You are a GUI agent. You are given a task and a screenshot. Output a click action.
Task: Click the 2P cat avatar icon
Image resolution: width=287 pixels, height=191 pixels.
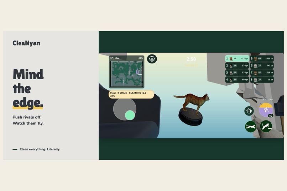(256, 80)
